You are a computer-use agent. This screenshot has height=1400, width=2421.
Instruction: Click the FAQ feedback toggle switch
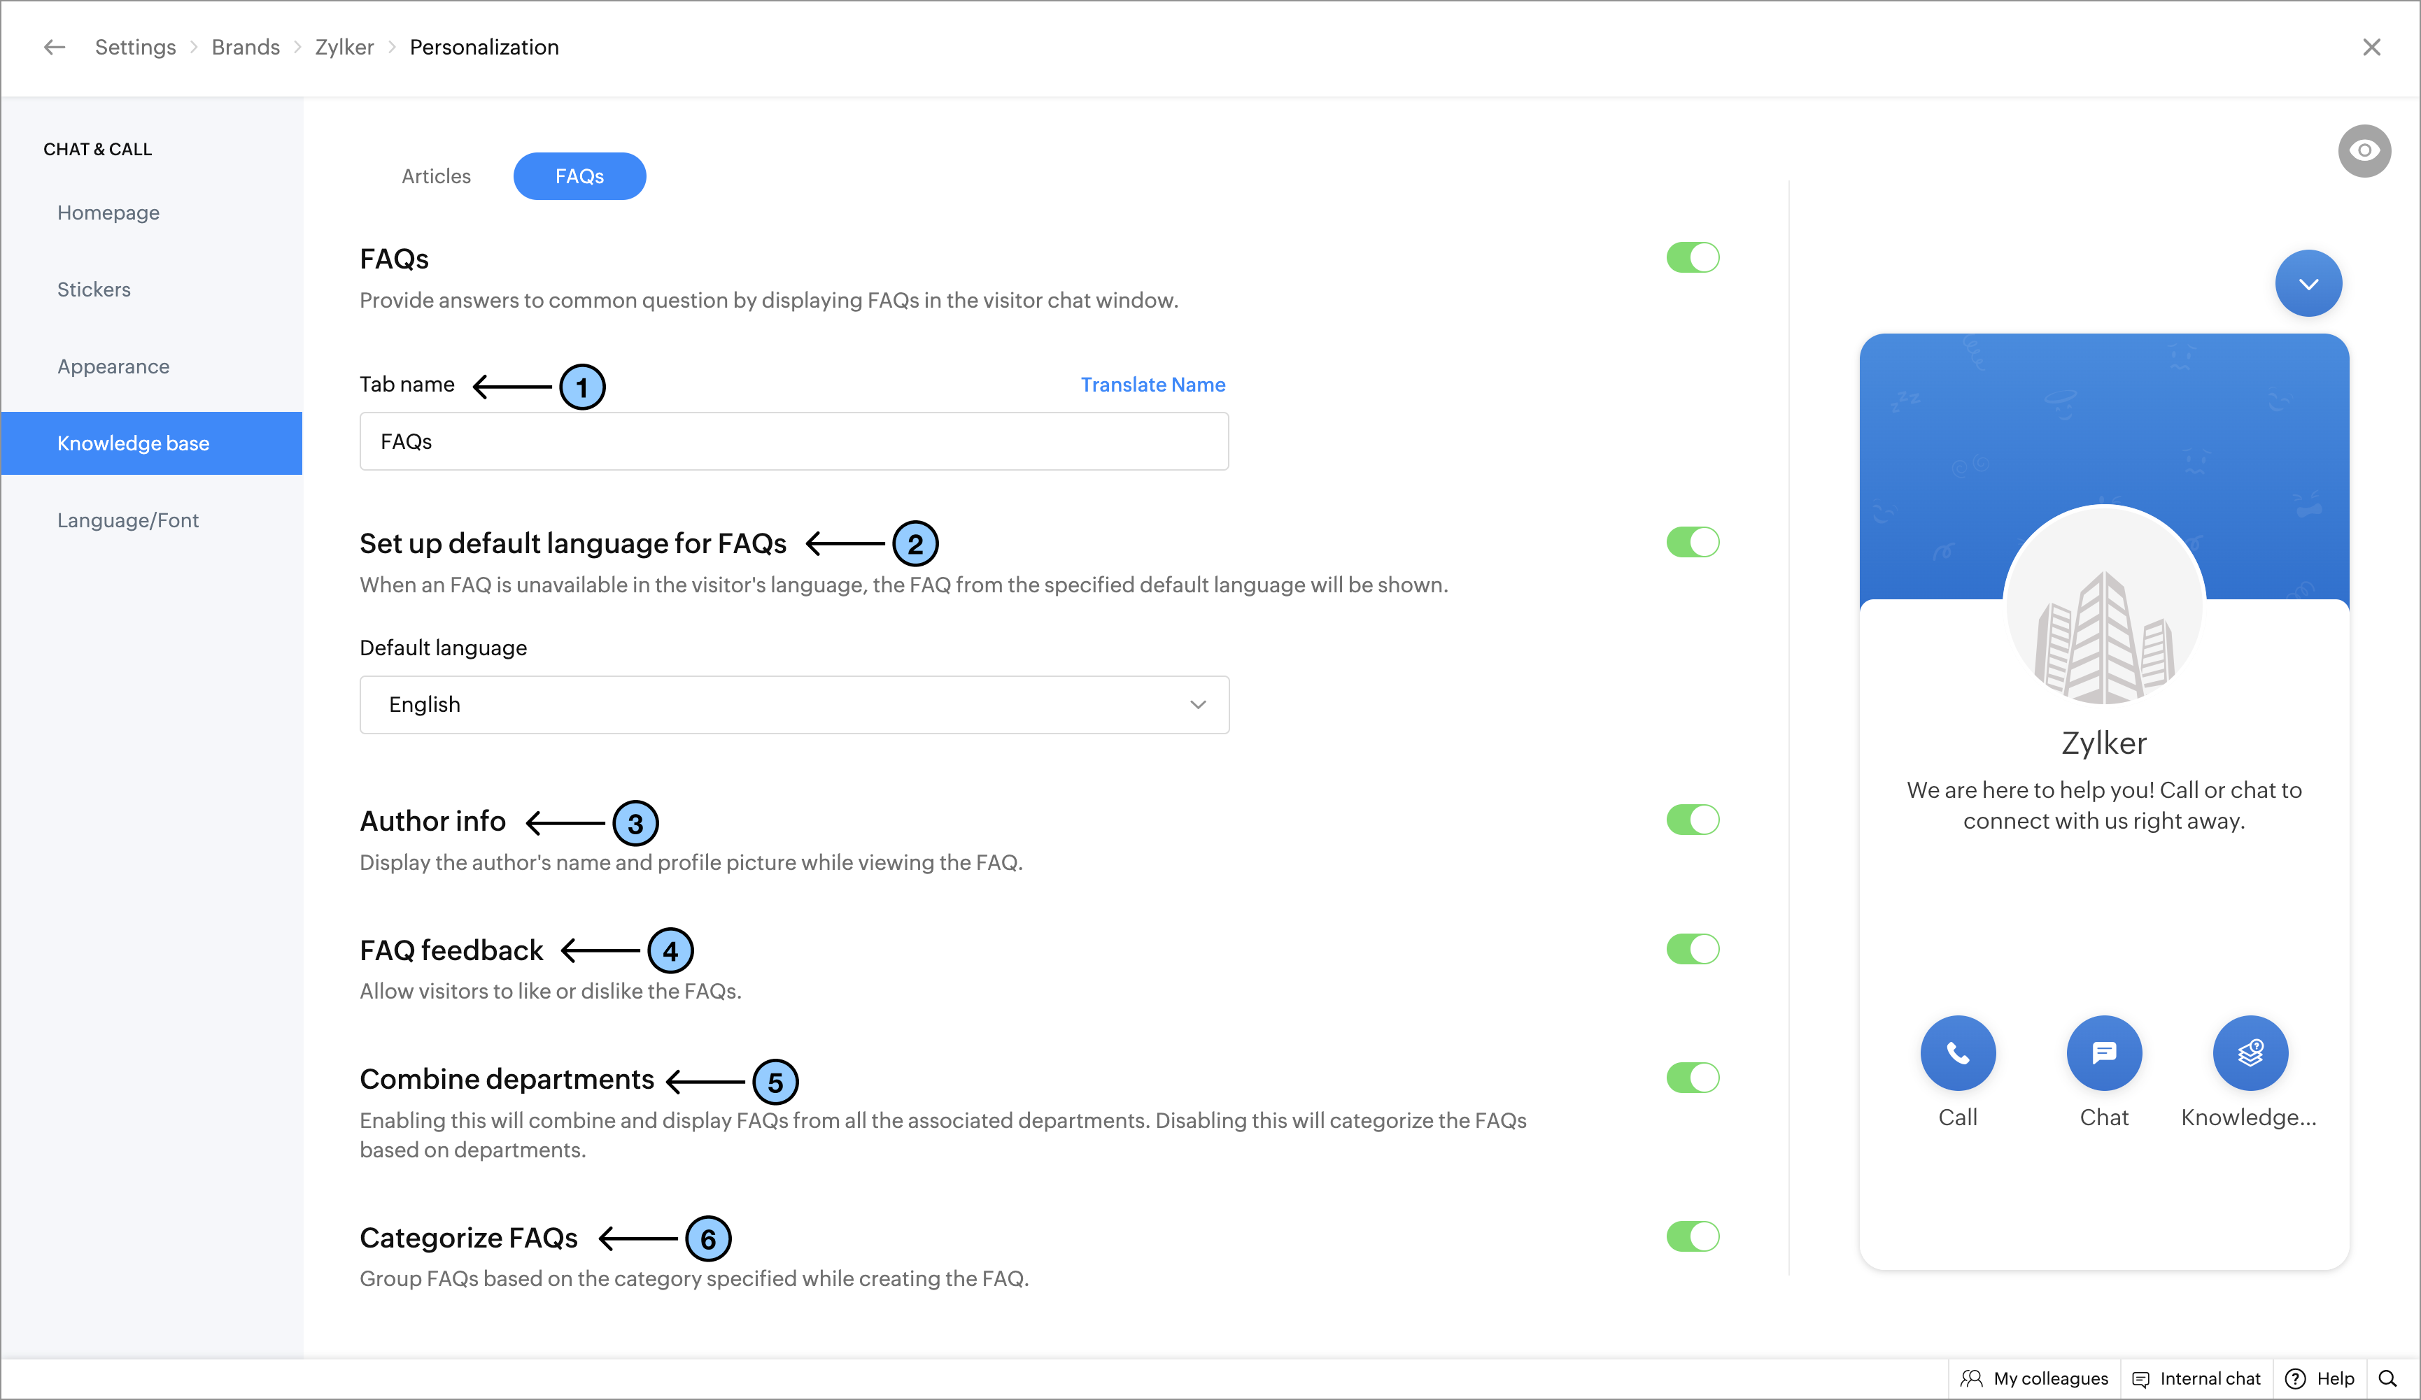[1693, 950]
